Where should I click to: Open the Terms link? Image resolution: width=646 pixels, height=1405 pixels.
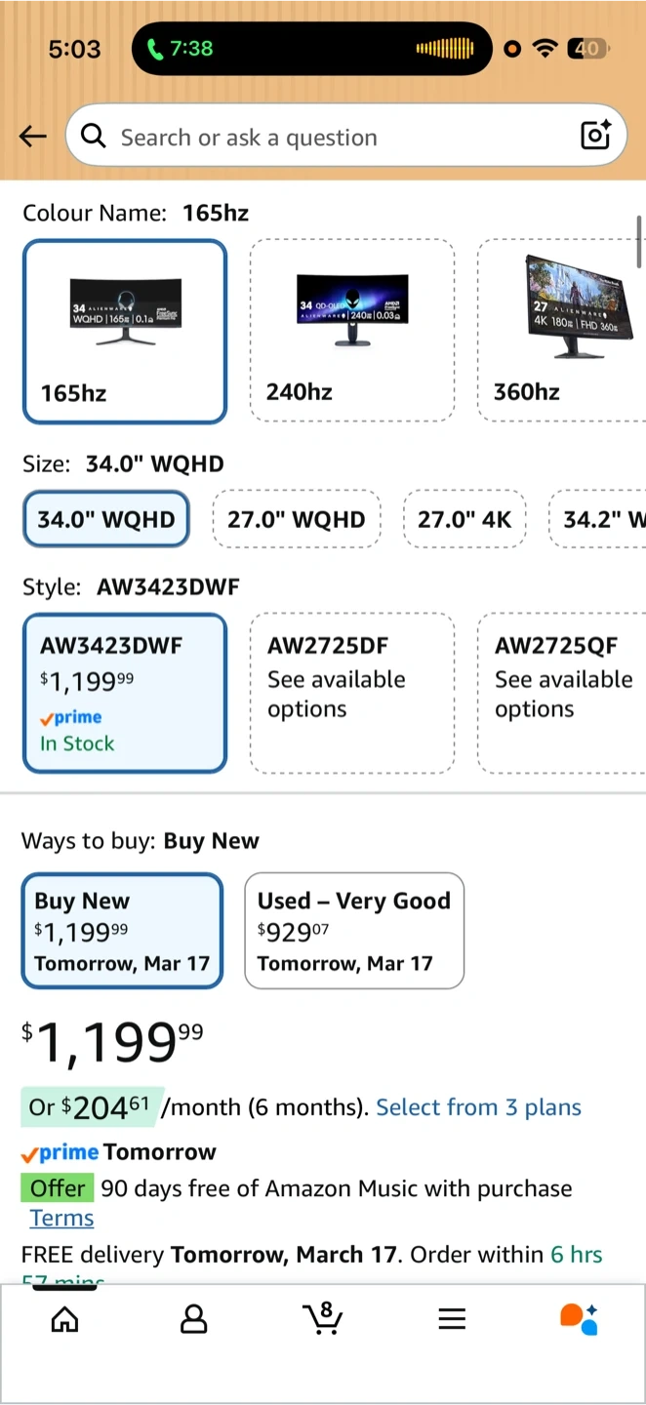[61, 1218]
